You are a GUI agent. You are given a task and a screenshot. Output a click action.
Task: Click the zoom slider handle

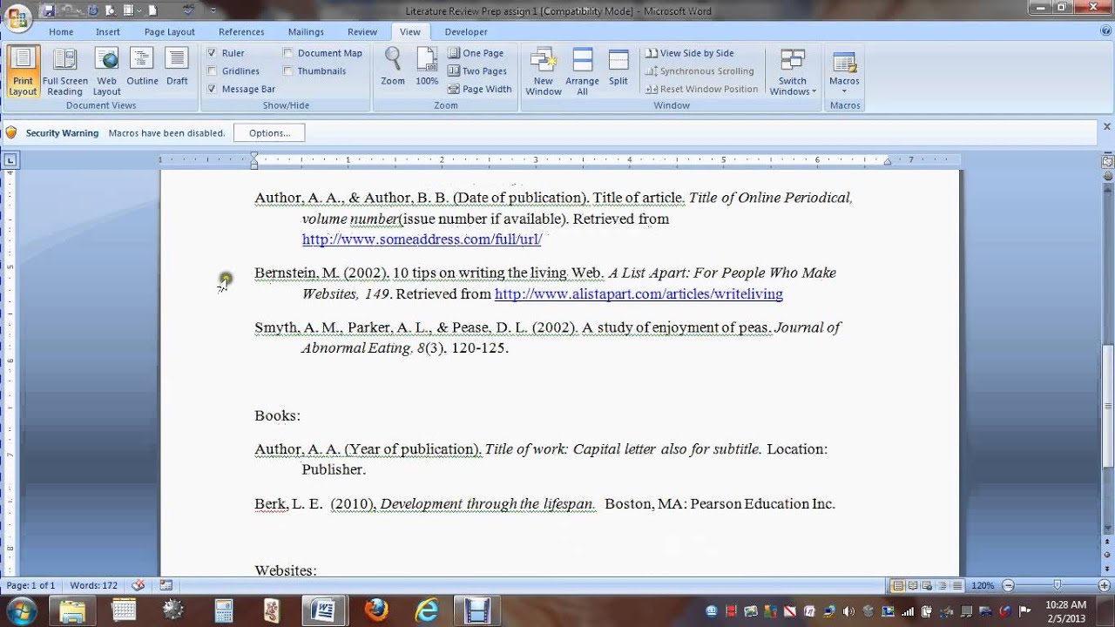(x=1057, y=586)
